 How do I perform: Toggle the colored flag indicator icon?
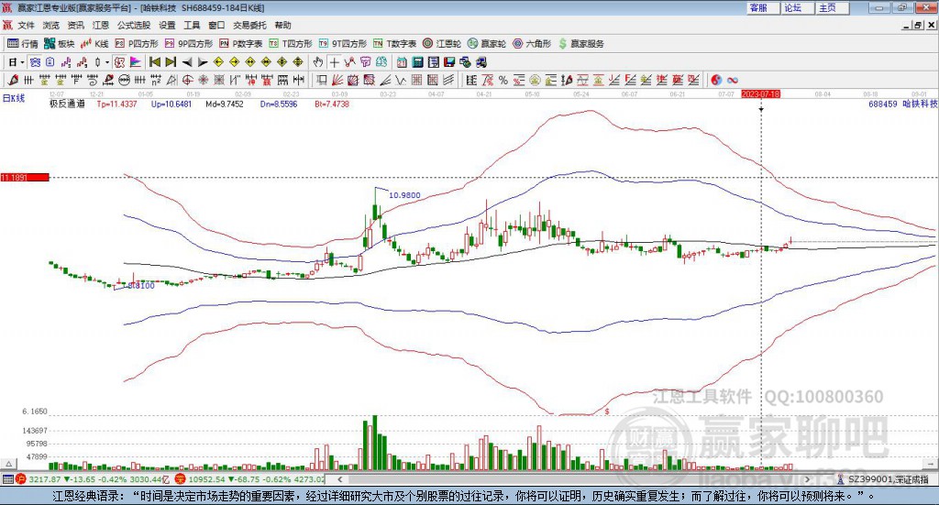[136, 62]
